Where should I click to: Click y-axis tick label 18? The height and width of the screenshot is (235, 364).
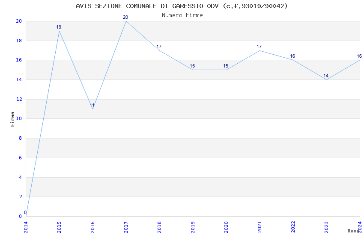pyautogui.click(x=19, y=41)
